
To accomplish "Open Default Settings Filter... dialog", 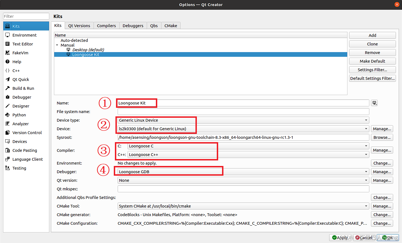I will pos(372,78).
